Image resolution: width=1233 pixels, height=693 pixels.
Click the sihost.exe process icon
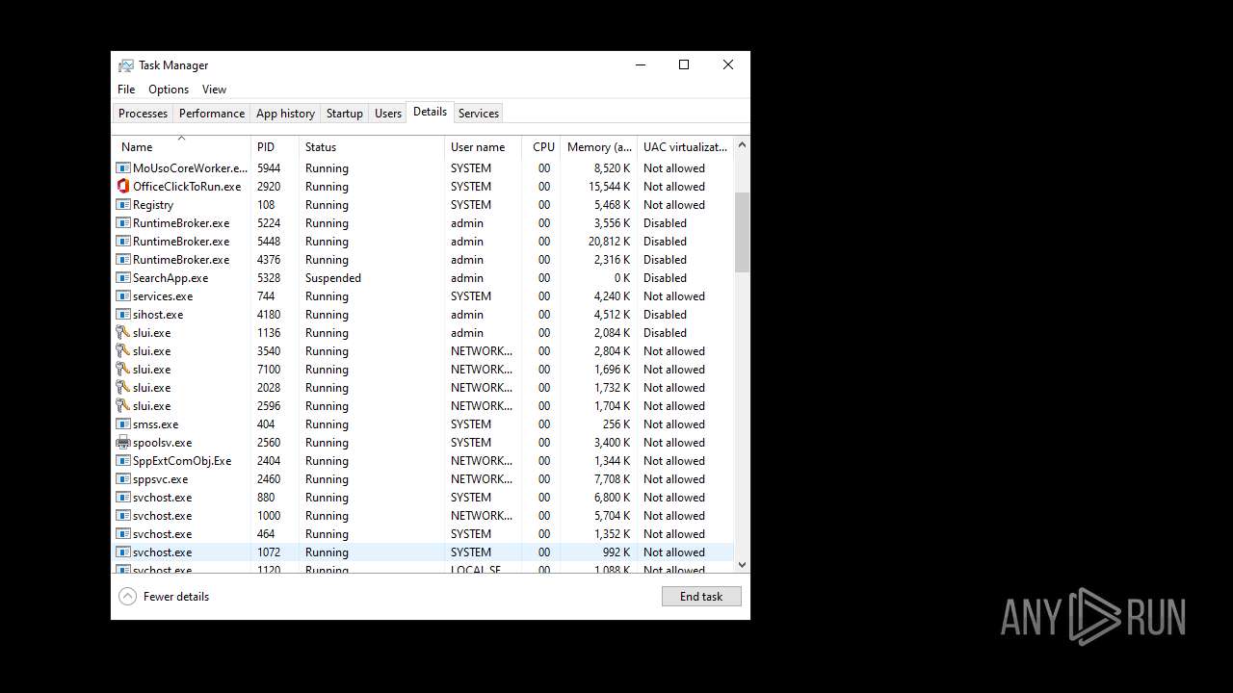coord(123,315)
